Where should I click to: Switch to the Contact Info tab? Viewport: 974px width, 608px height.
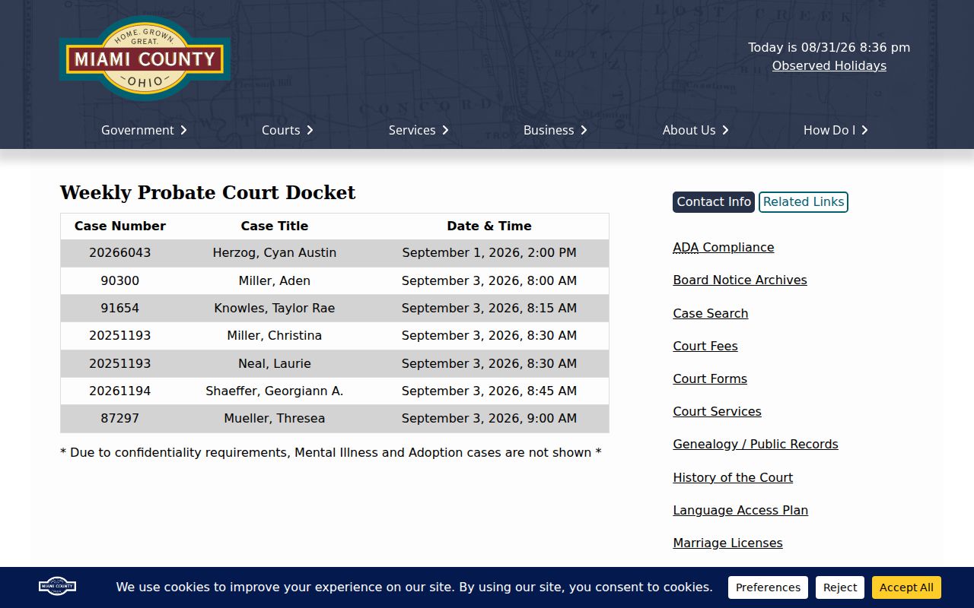tap(714, 202)
